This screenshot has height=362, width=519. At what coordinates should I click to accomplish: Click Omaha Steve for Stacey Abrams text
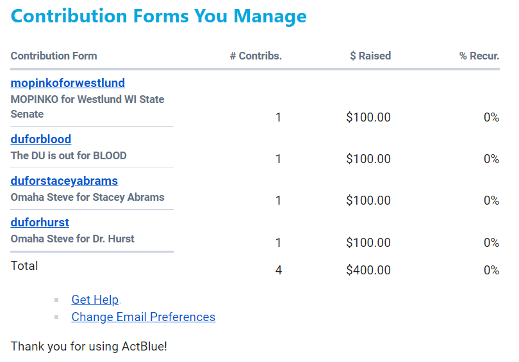(x=87, y=197)
